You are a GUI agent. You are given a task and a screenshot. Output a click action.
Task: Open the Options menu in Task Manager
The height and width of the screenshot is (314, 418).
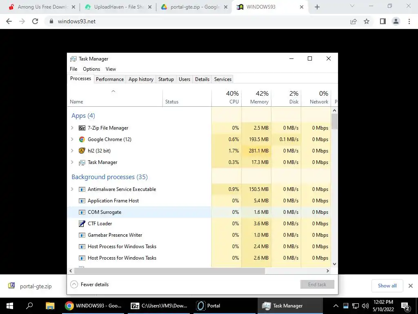tap(91, 69)
